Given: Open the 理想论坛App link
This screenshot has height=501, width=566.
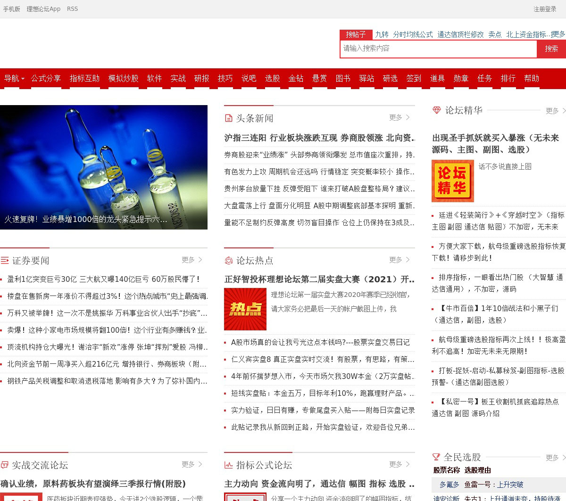Looking at the screenshot, I should click(x=43, y=9).
